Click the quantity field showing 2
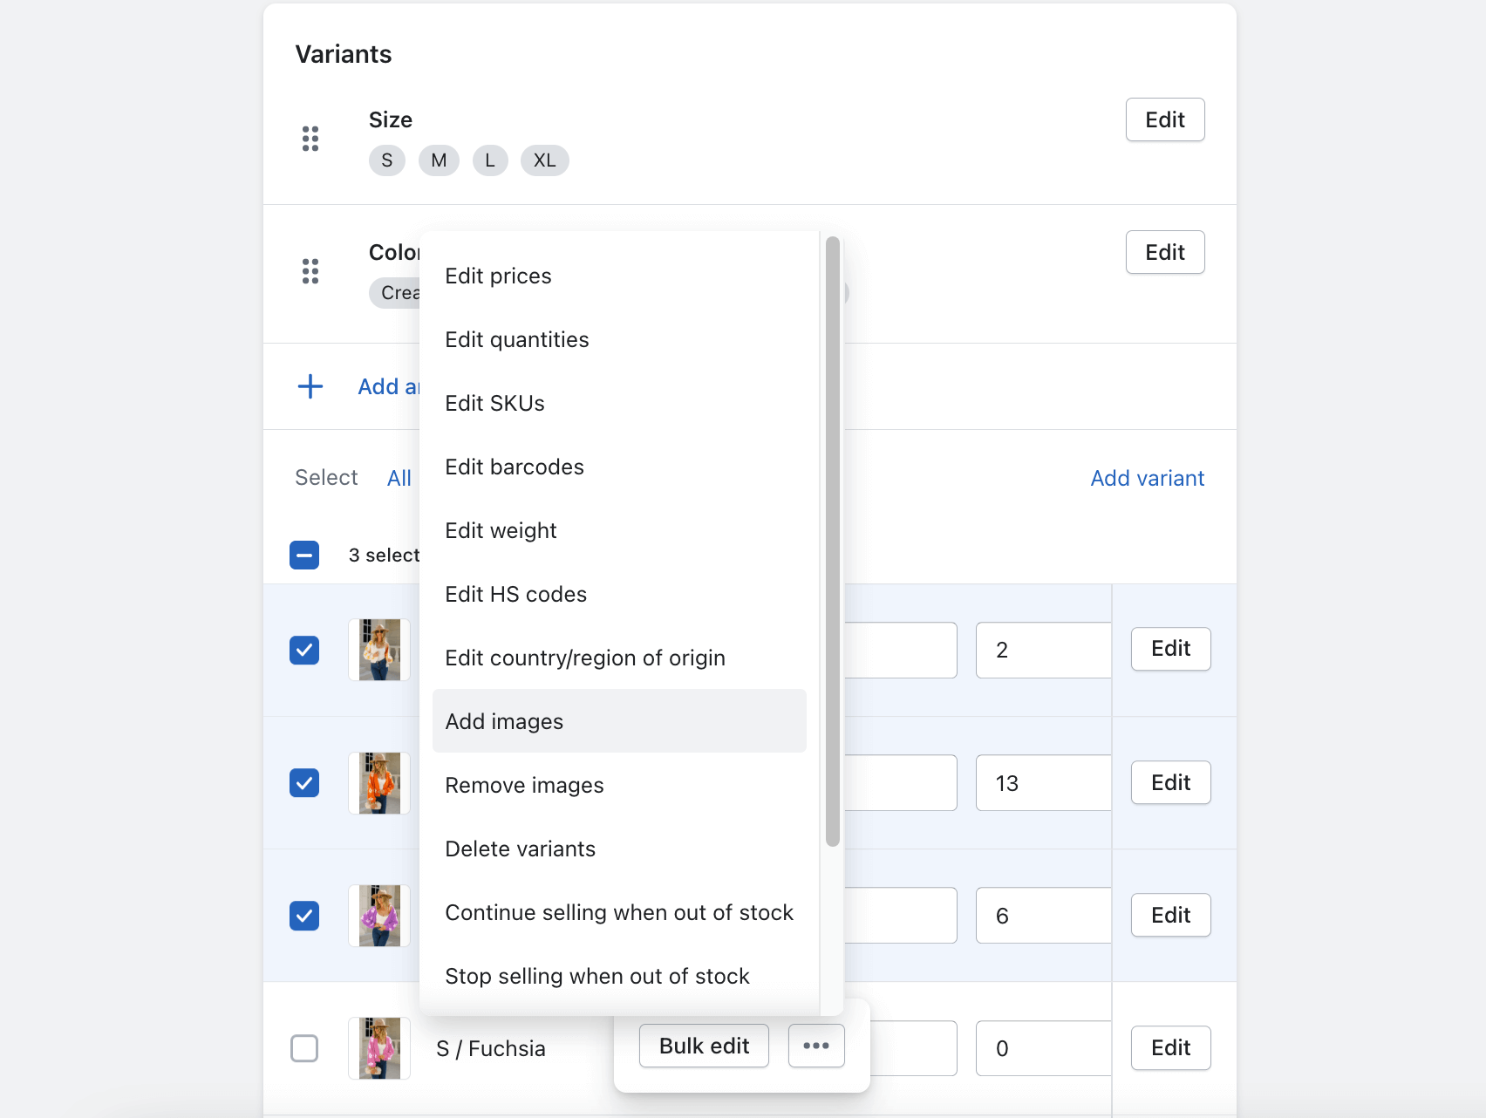The image size is (1486, 1118). pos(1044,650)
